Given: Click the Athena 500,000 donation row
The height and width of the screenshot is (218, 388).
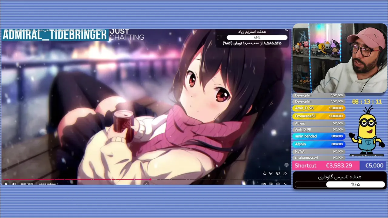Looking at the screenshot, I should click(319, 123).
